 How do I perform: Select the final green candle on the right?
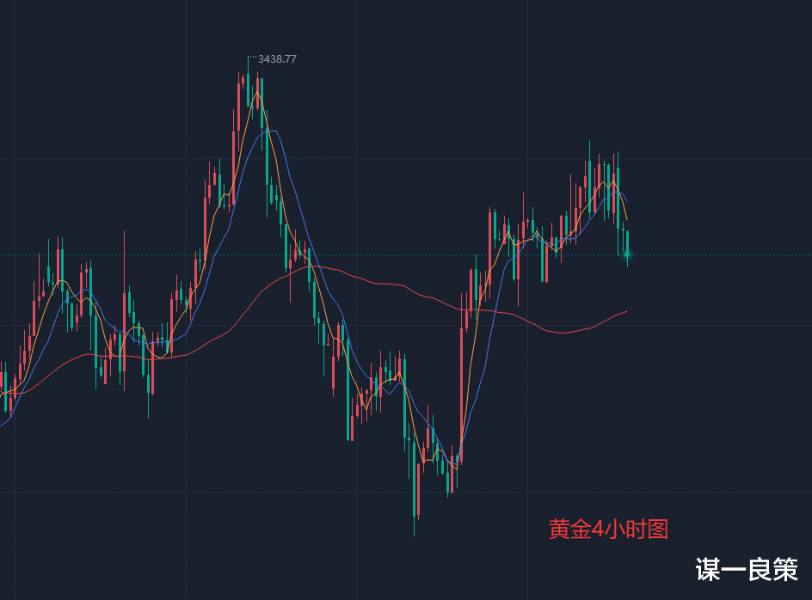[627, 242]
